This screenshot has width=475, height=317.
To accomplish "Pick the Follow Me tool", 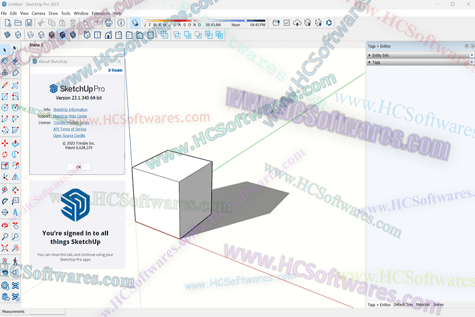I will click(x=15, y=155).
